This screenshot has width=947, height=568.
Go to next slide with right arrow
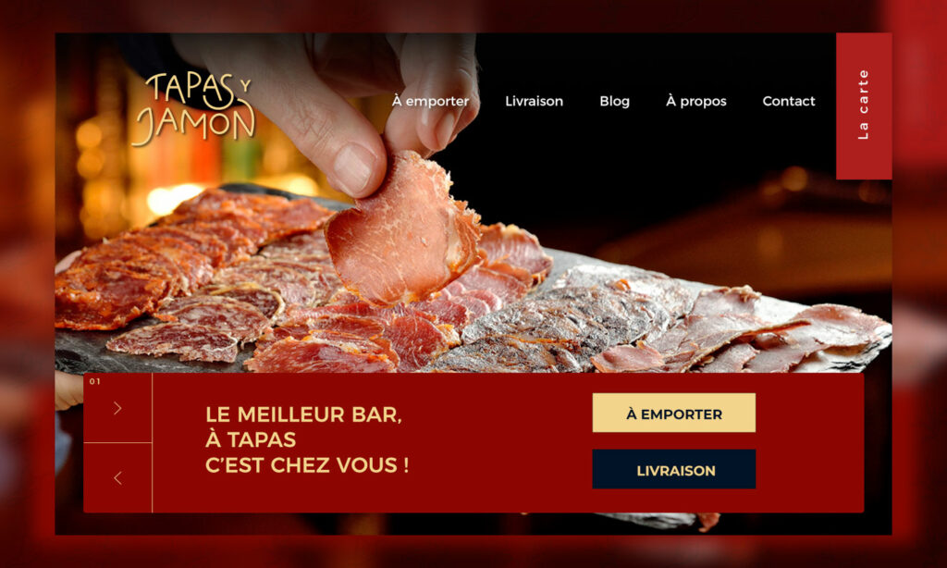coord(117,409)
